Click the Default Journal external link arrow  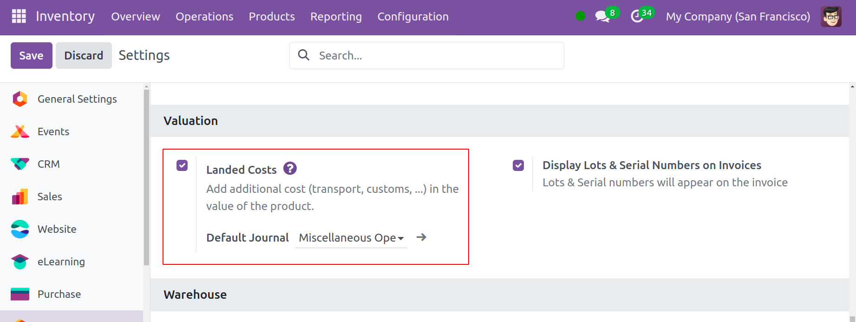(x=421, y=237)
